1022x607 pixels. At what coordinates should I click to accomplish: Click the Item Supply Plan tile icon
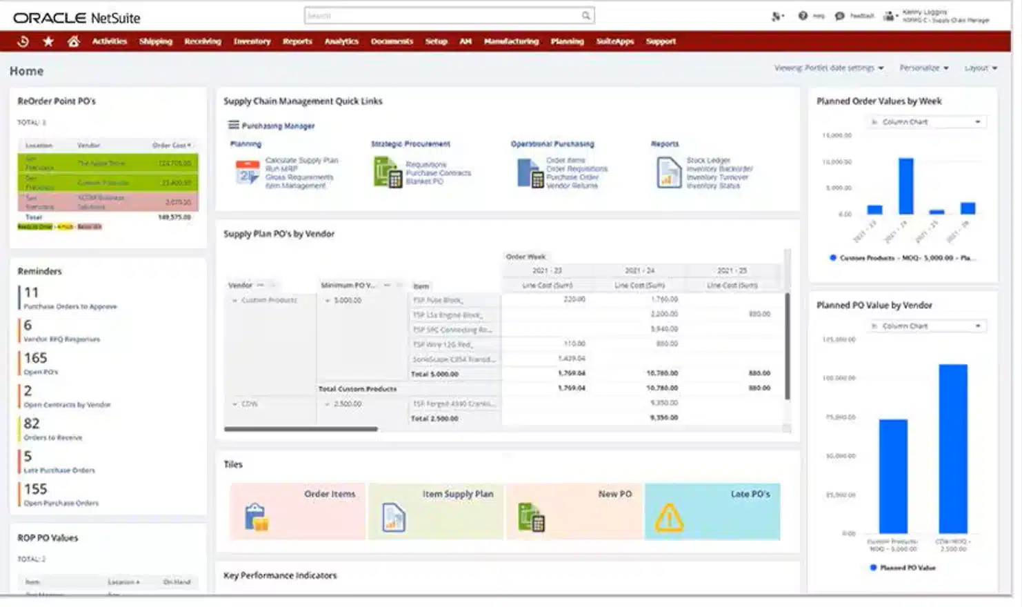(394, 517)
